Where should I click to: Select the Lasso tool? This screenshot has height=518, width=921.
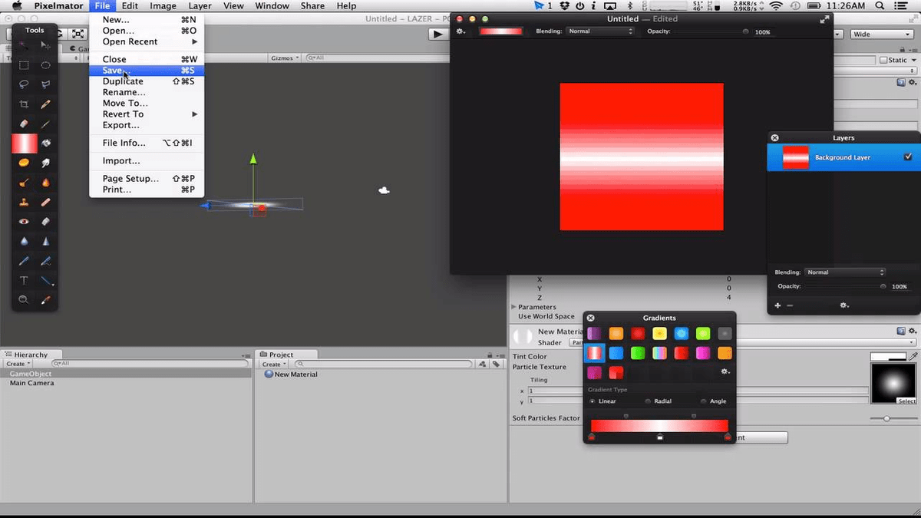pos(24,84)
